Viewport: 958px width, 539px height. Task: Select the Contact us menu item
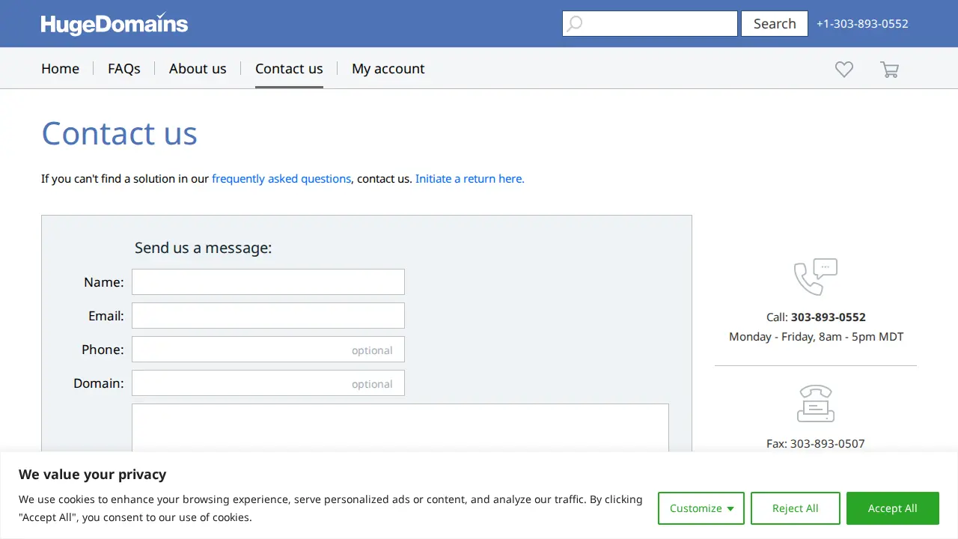289,68
